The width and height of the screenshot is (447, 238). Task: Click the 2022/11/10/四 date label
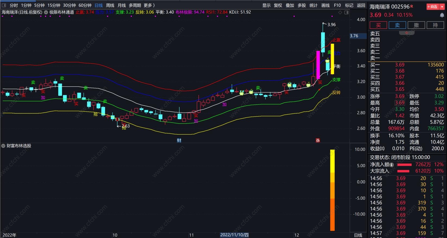pyautogui.click(x=234, y=235)
